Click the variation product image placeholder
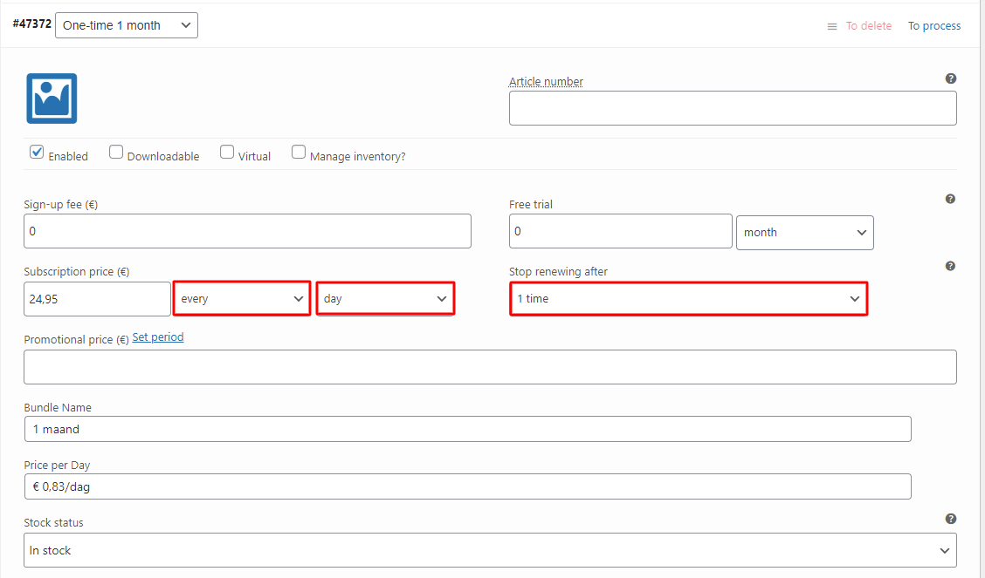The height and width of the screenshot is (578, 985). (x=52, y=99)
